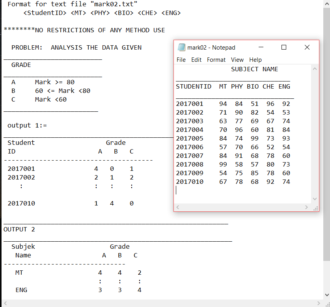
Task: Click the horizontal scrollbar left arrow
Action: click(177, 207)
